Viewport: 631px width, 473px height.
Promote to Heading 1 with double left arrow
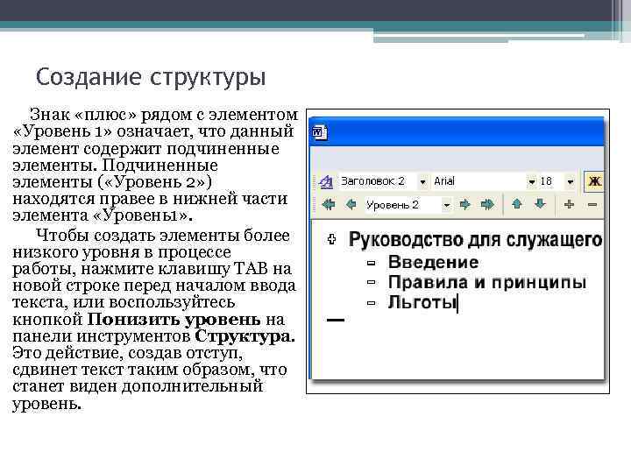tap(329, 205)
